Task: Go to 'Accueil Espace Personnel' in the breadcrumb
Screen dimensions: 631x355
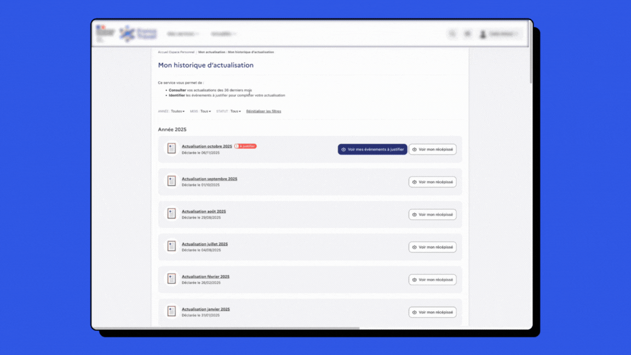Action: [176, 52]
